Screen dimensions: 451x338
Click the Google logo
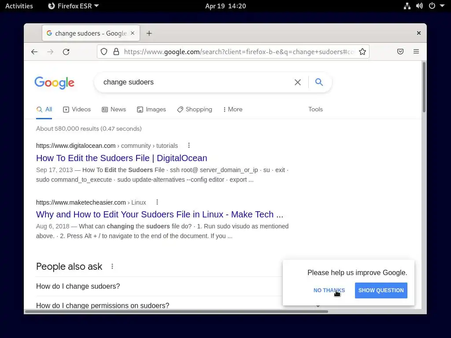54,83
